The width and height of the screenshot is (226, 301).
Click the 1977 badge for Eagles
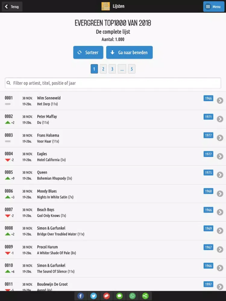tap(208, 154)
